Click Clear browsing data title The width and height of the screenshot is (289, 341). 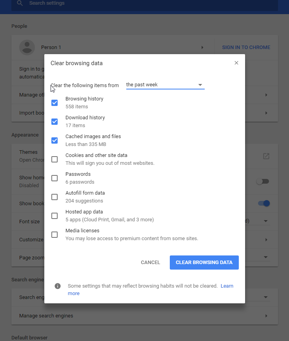pyautogui.click(x=76, y=63)
